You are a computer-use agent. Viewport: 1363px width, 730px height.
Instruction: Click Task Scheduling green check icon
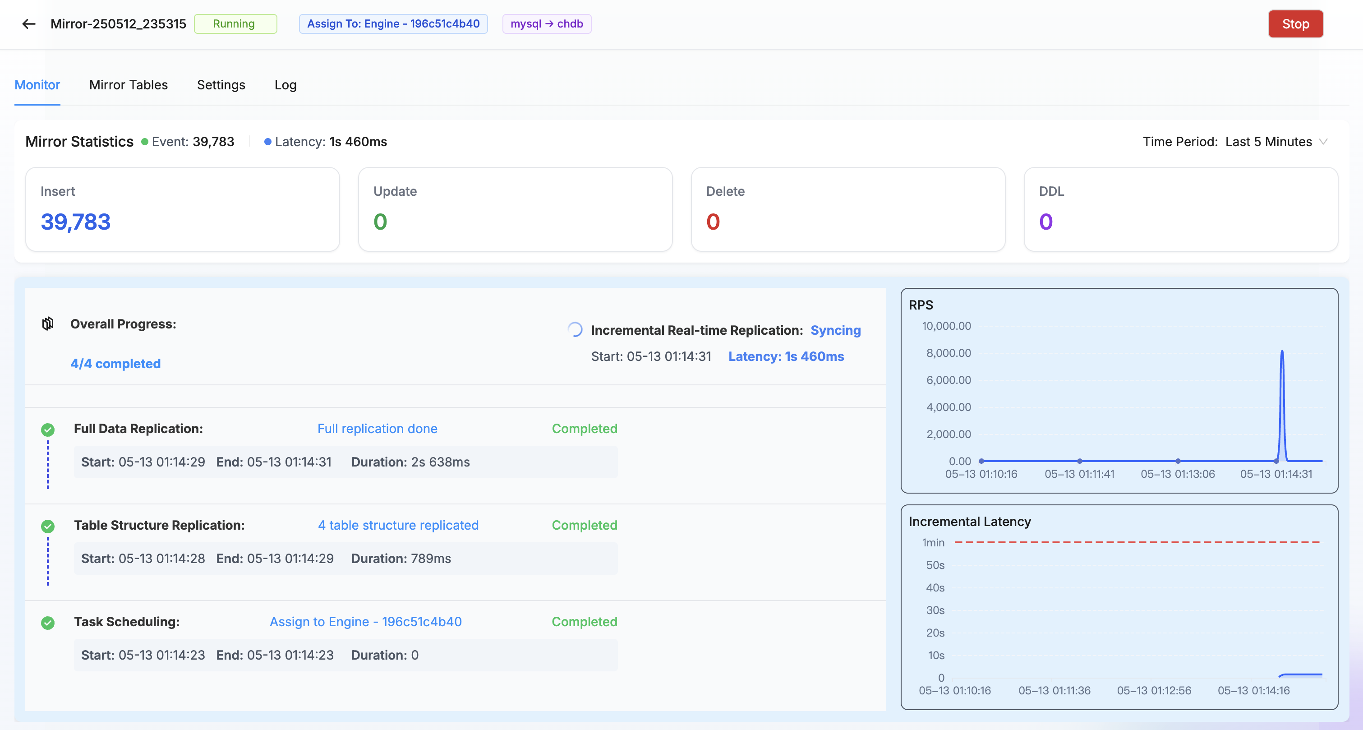pyautogui.click(x=48, y=623)
